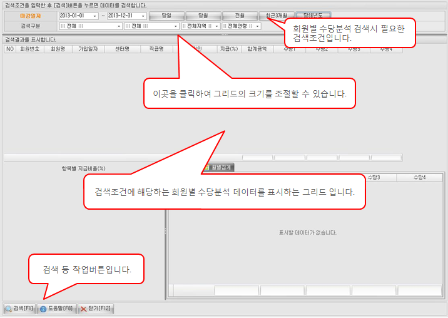This screenshot has width=448, height=318.
Task: Click the magnifier icon on 검색 button
Action: [x=9, y=309]
